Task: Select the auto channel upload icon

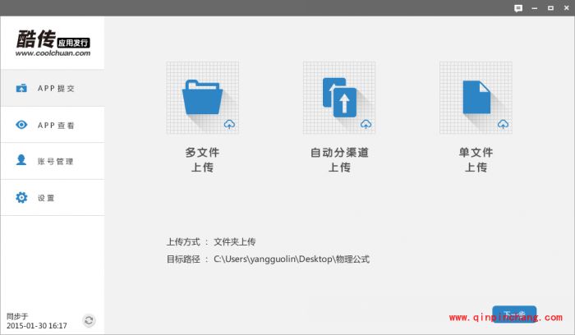Action: coord(338,98)
